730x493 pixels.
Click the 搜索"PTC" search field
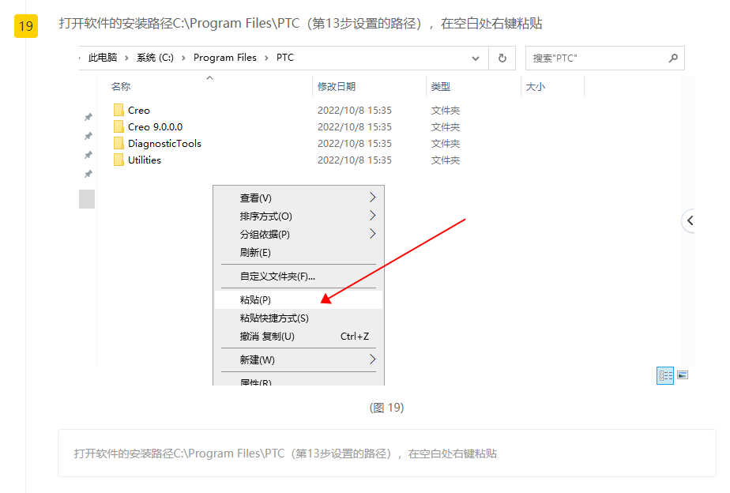click(x=604, y=58)
